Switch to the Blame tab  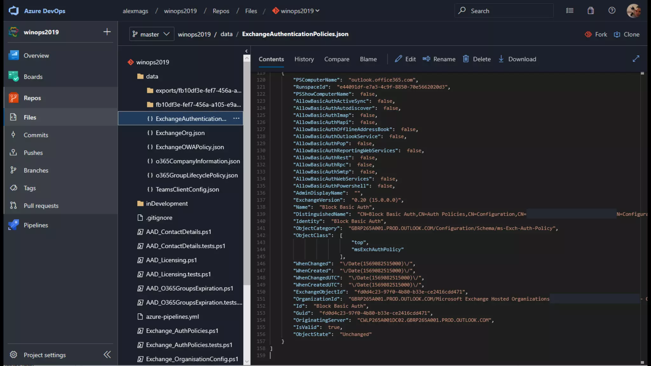pyautogui.click(x=368, y=59)
